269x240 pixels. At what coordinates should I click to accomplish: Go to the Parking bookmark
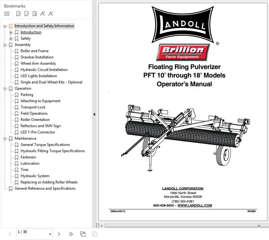pos(27,95)
